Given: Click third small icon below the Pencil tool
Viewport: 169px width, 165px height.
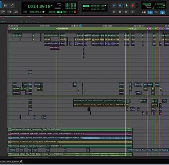Looking at the screenshot, I should 15,12.
